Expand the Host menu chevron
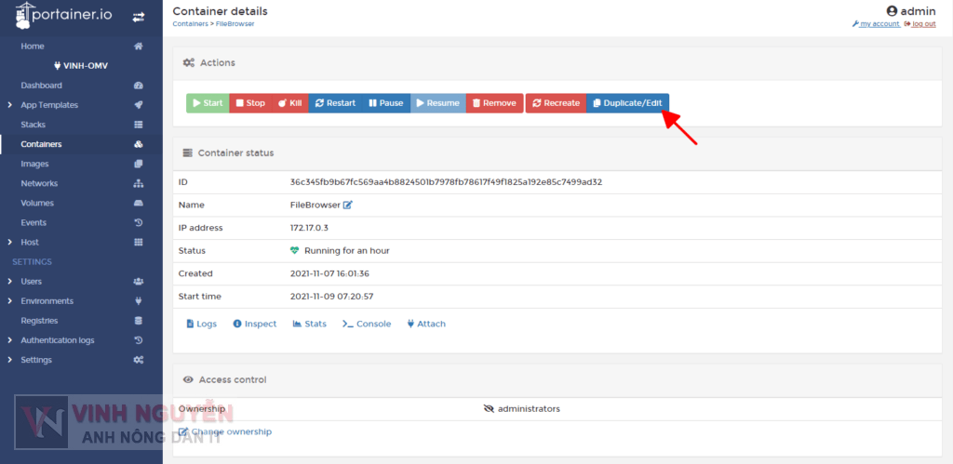This screenshot has width=953, height=464. [x=9, y=243]
